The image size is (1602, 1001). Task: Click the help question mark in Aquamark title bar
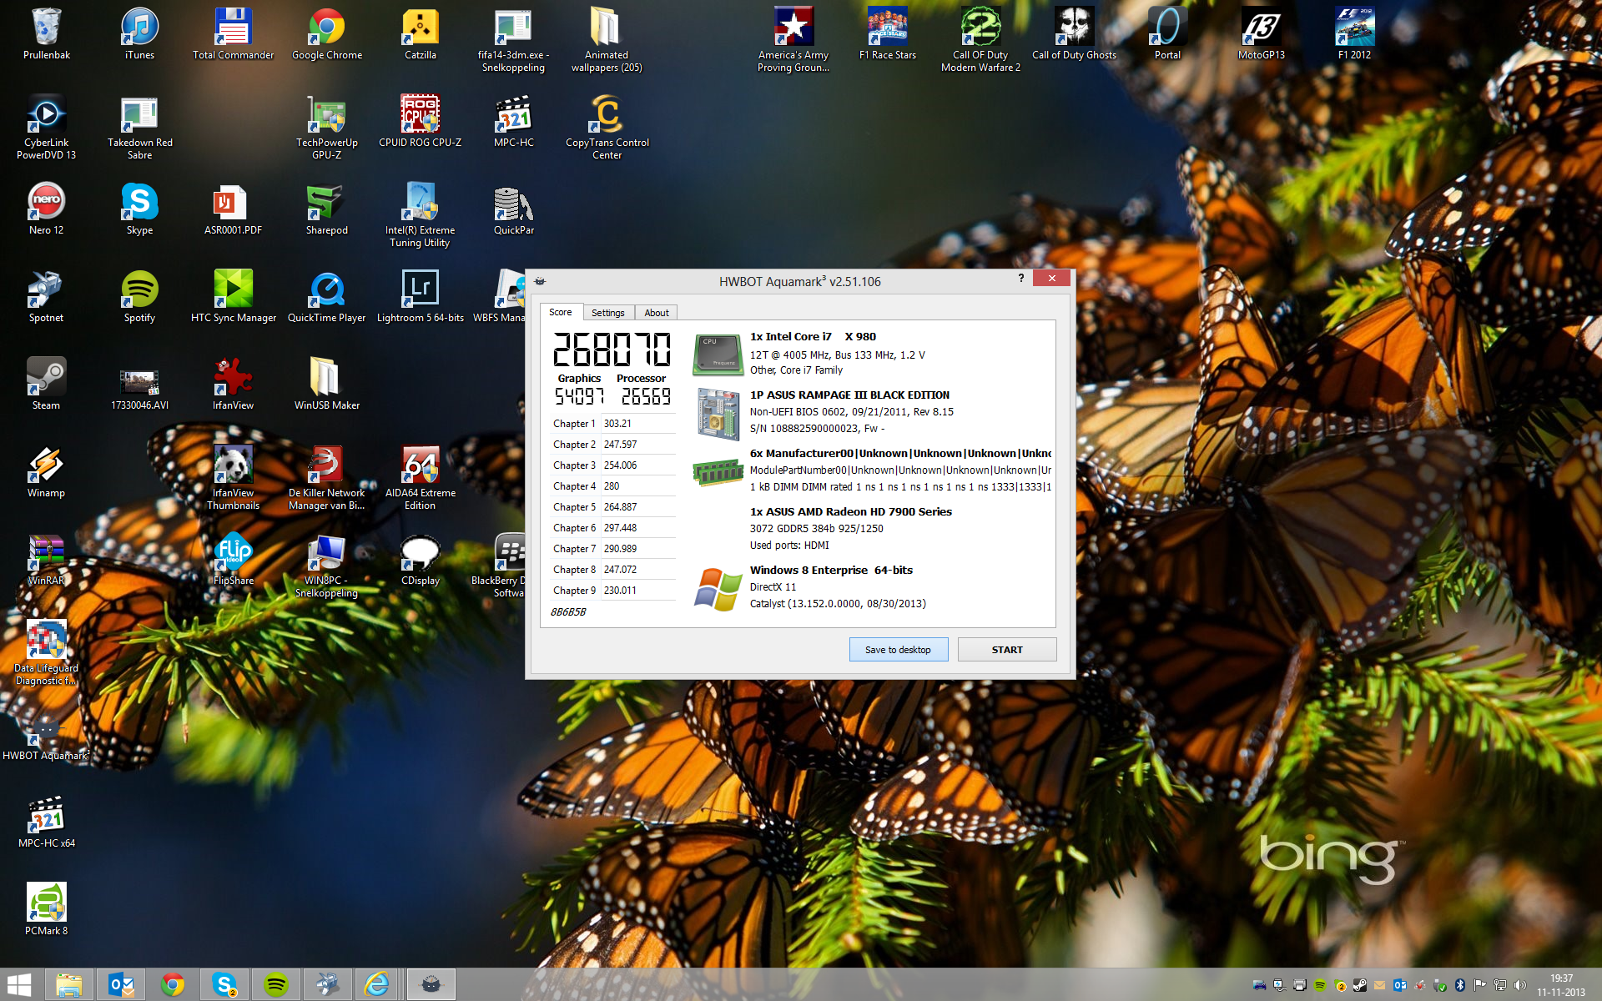(x=1020, y=279)
